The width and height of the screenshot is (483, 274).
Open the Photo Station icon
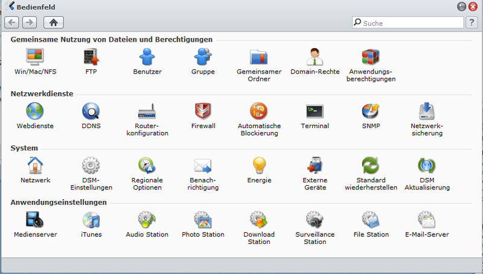[203, 220]
